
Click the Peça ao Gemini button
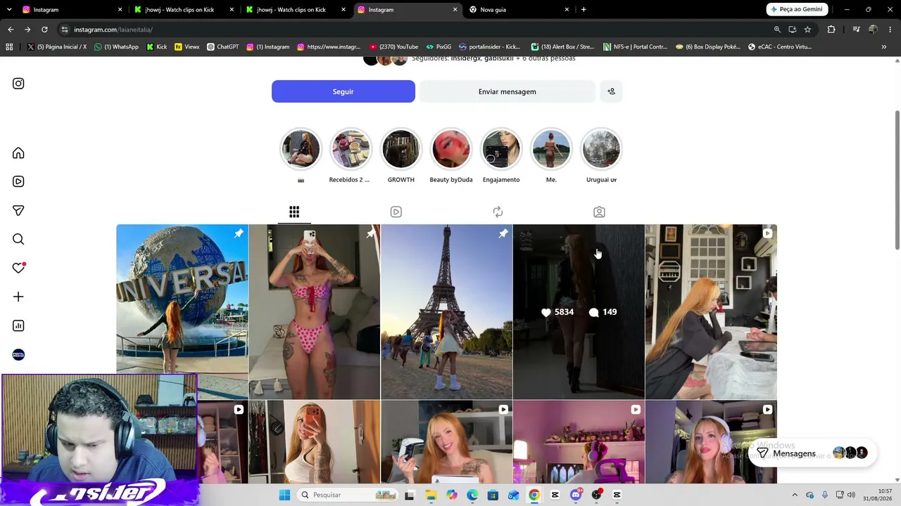point(797,10)
